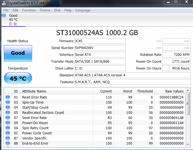The height and width of the screenshot is (150, 193).
Task: Click the Threshold column header
Action: (x=144, y=91)
